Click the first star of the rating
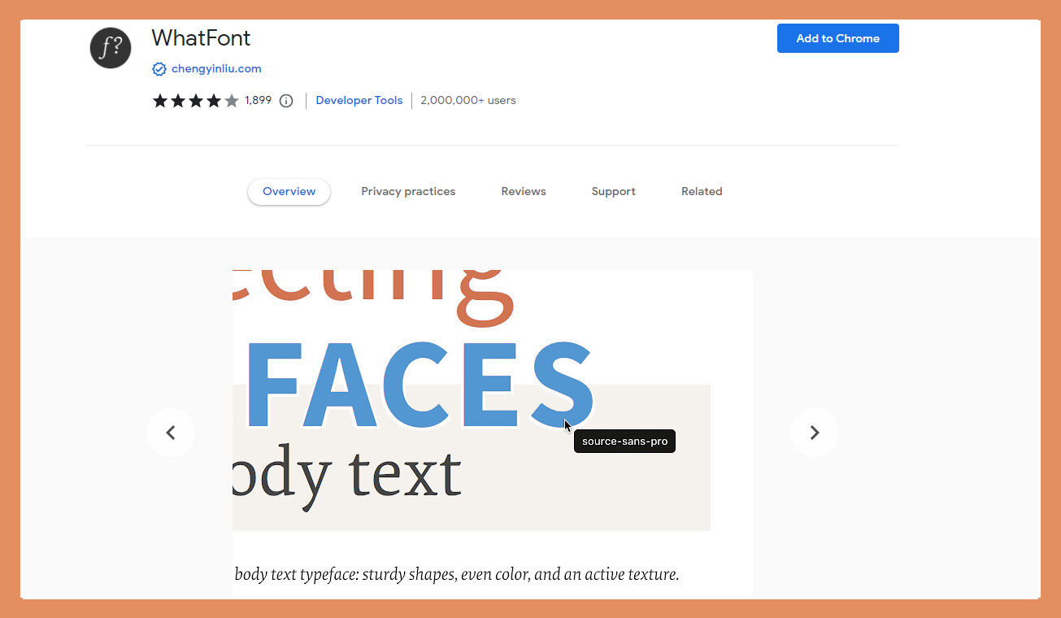This screenshot has height=618, width=1061. [159, 100]
